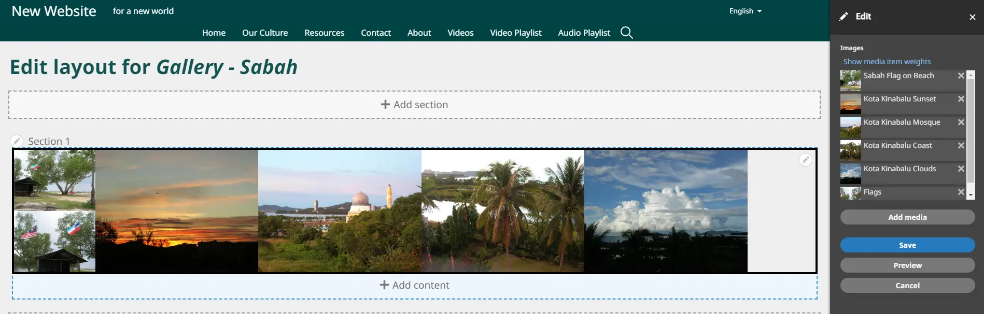Open the English language dropdown
This screenshot has width=984, height=314.
745,11
